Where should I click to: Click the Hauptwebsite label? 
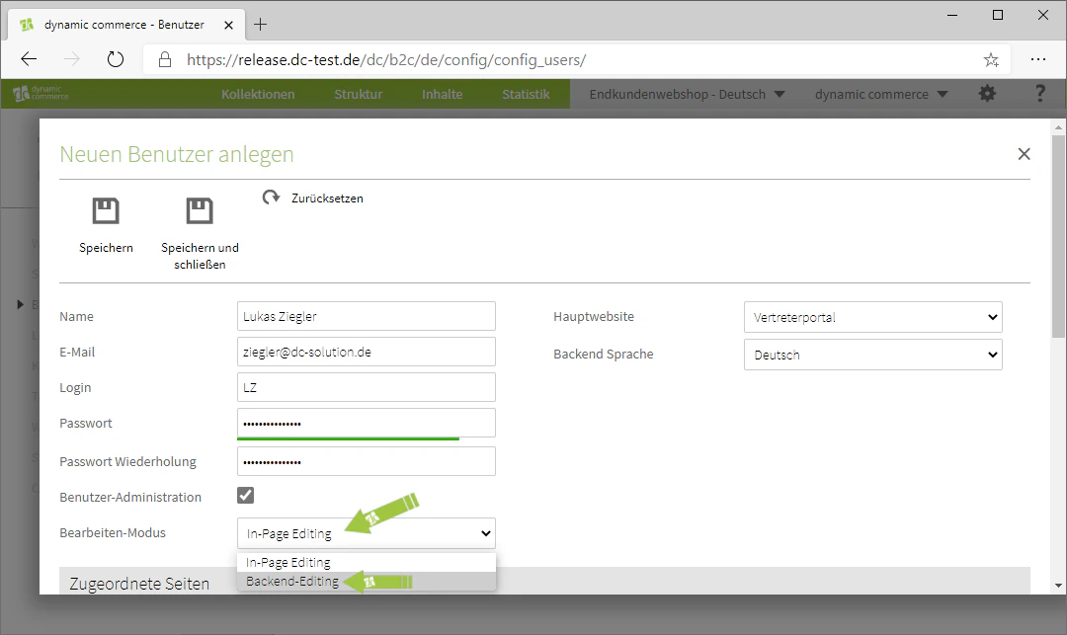click(x=594, y=316)
